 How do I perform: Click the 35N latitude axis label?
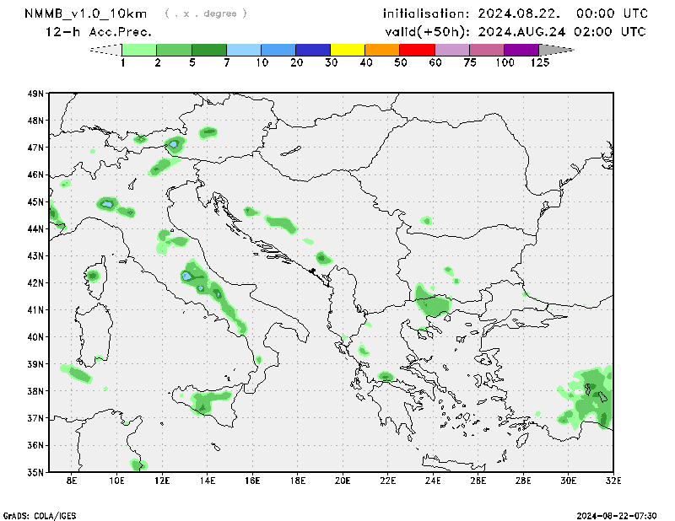35,472
